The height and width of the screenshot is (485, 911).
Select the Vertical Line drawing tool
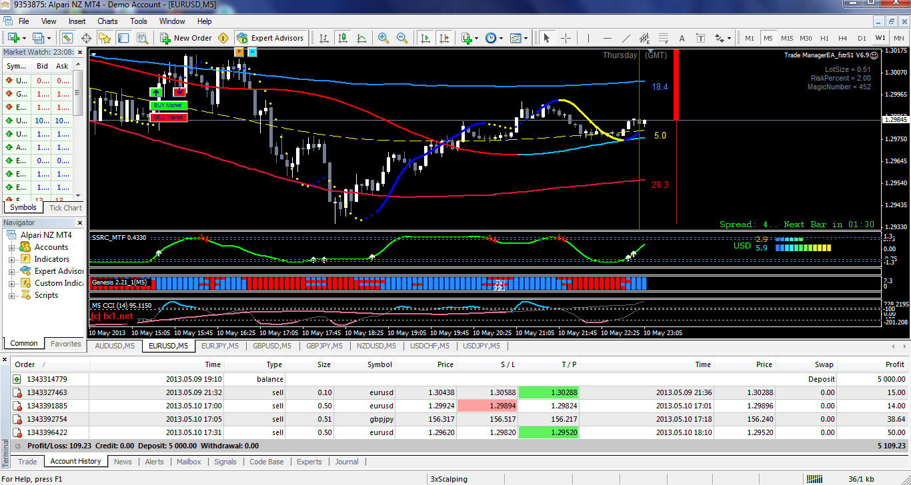point(588,38)
